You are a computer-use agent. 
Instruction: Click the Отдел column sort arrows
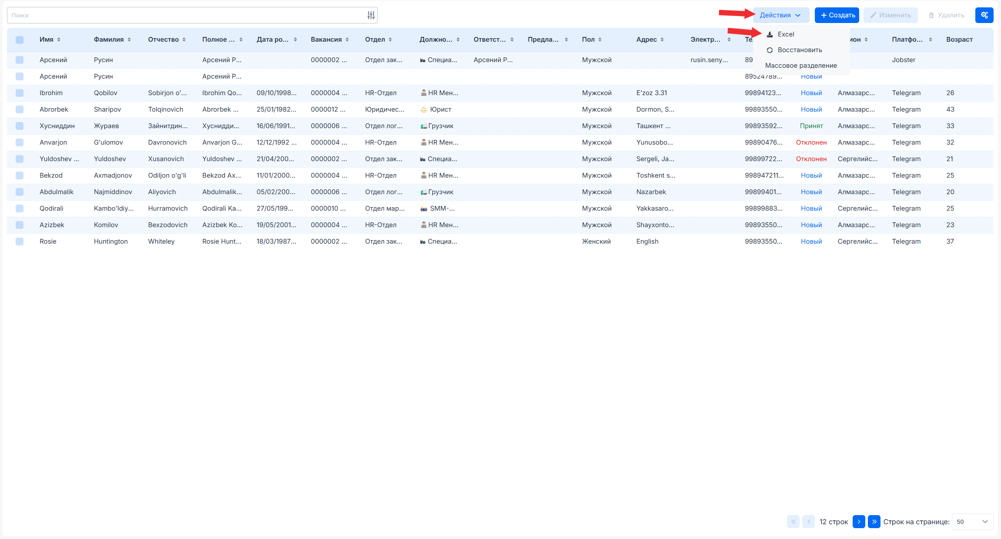tap(390, 40)
